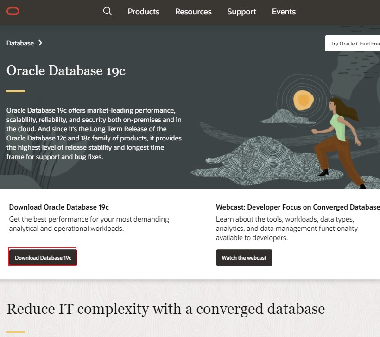The height and width of the screenshot is (337, 380).
Task: Open the Support menu
Action: (x=241, y=12)
